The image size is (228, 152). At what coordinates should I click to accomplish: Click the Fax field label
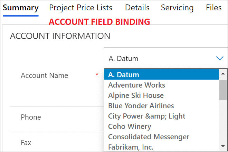[x=26, y=143]
